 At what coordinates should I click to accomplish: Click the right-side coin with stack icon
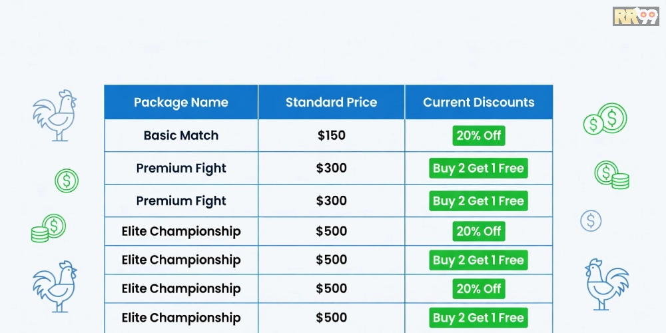(x=612, y=174)
